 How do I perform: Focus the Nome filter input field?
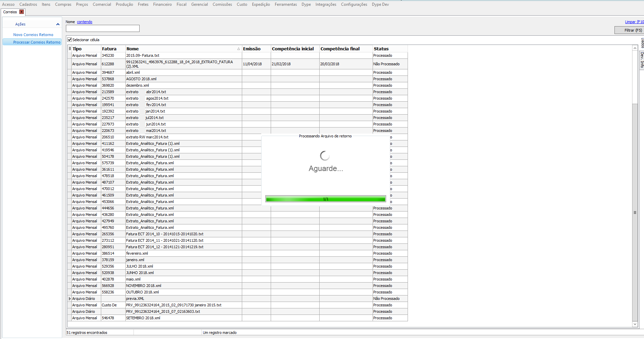tap(103, 29)
